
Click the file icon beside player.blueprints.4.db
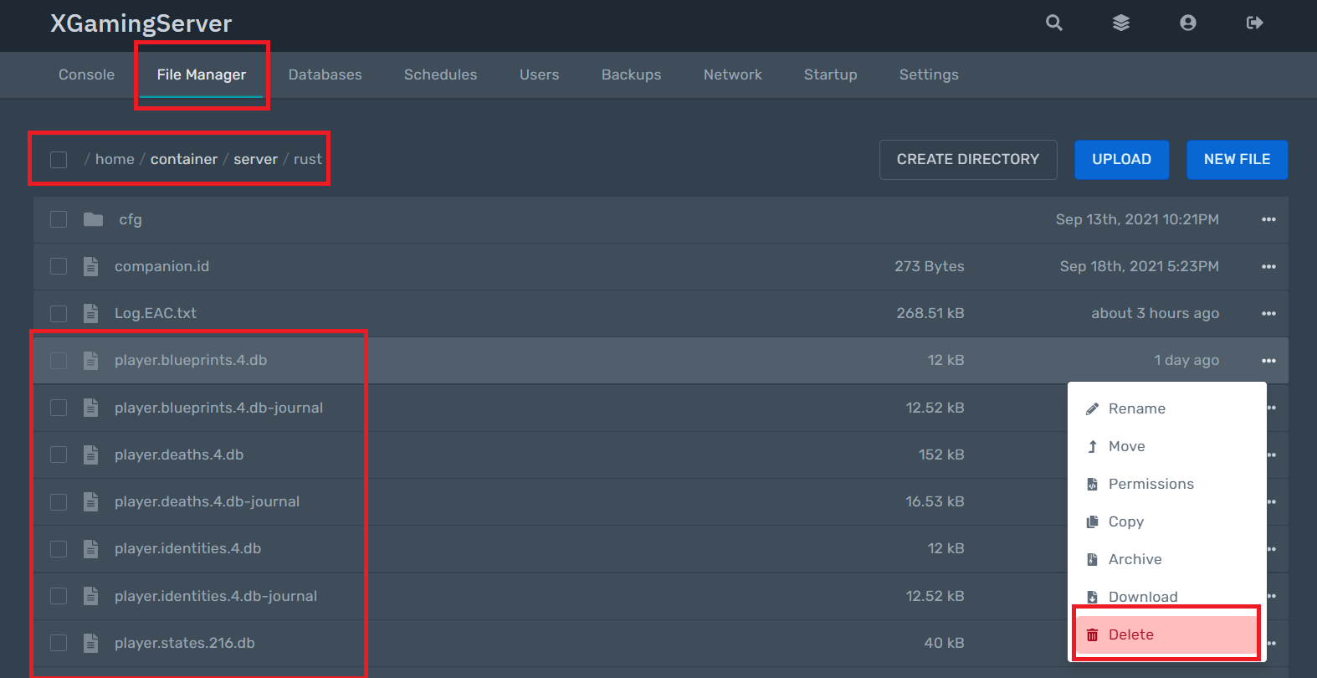(91, 360)
